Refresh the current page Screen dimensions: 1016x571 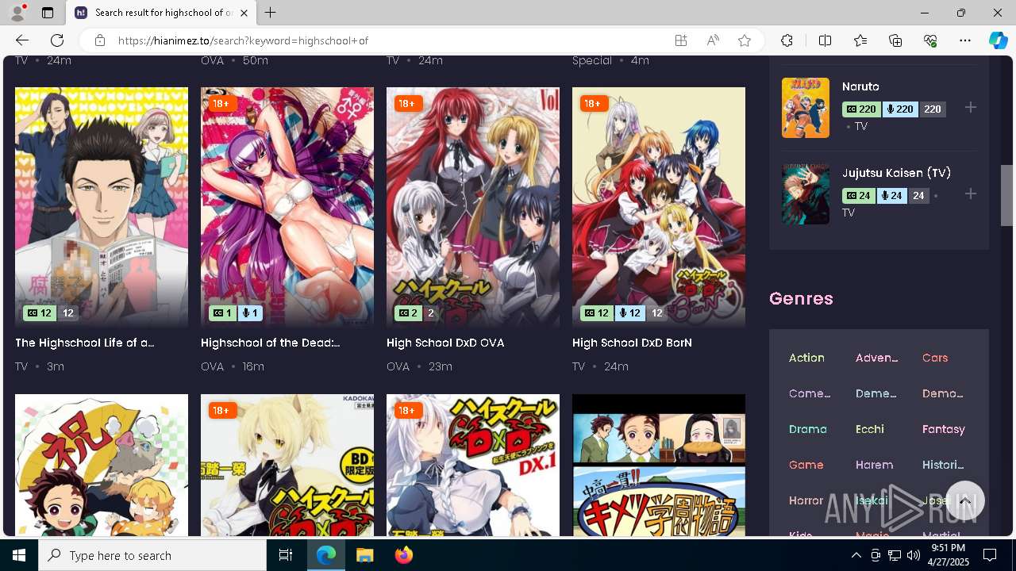57,40
